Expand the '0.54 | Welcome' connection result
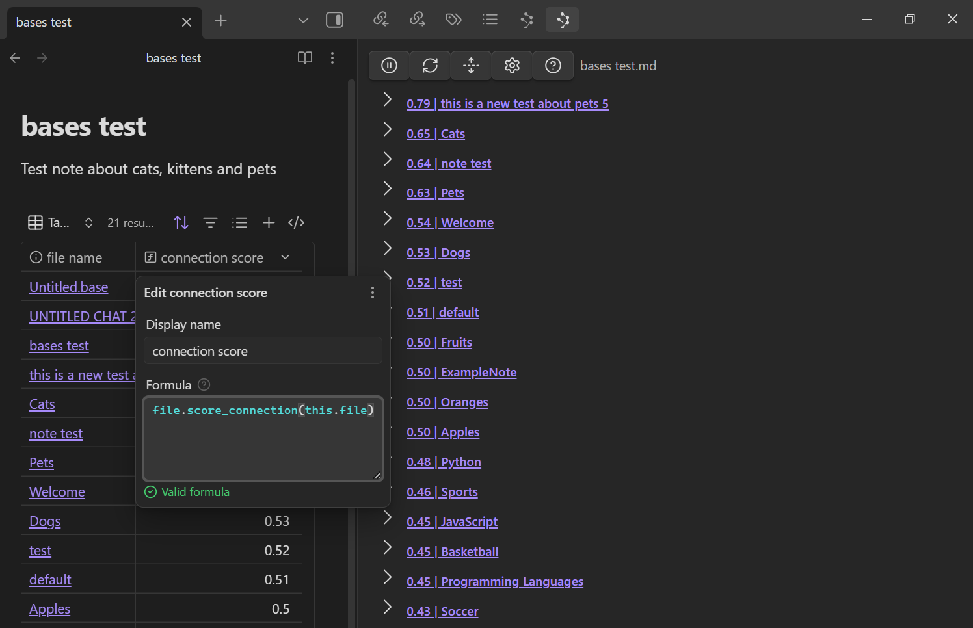The image size is (973, 628). (x=388, y=218)
